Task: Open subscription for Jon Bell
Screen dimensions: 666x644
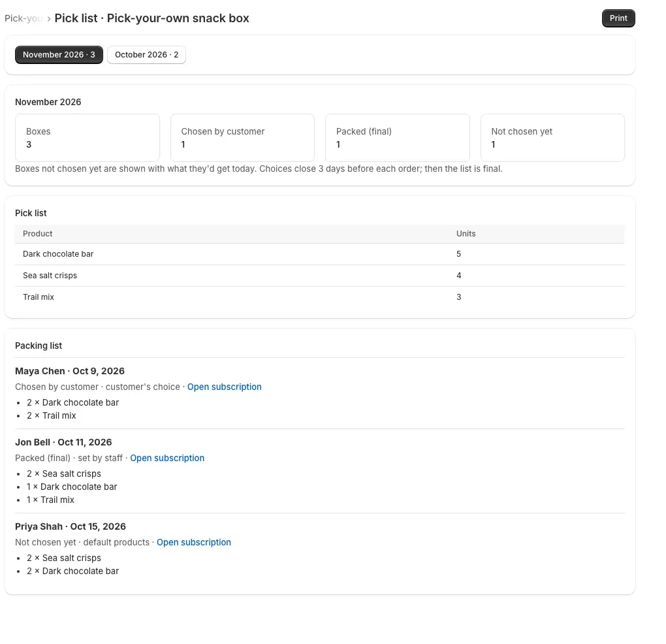Action: point(167,458)
